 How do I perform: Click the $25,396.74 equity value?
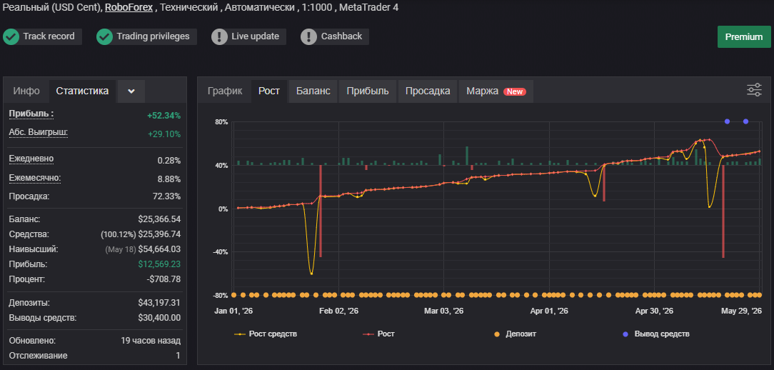coord(159,234)
